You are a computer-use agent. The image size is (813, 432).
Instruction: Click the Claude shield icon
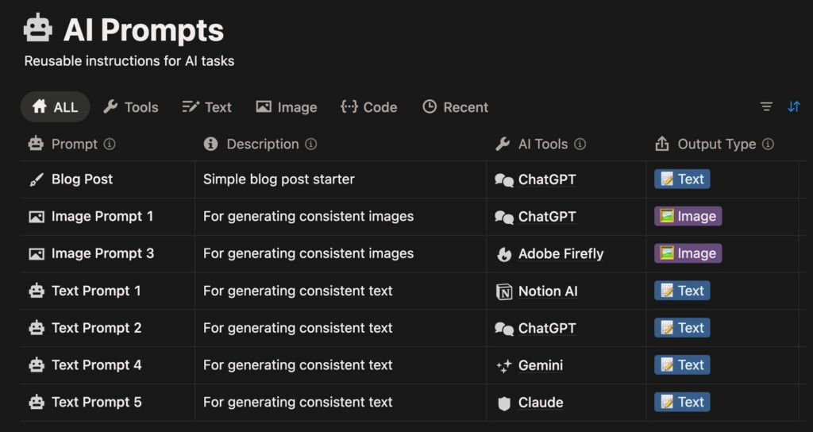(x=504, y=403)
